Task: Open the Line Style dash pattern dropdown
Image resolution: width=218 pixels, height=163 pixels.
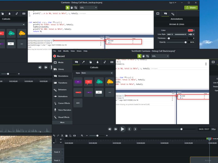Action: click(x=180, y=34)
